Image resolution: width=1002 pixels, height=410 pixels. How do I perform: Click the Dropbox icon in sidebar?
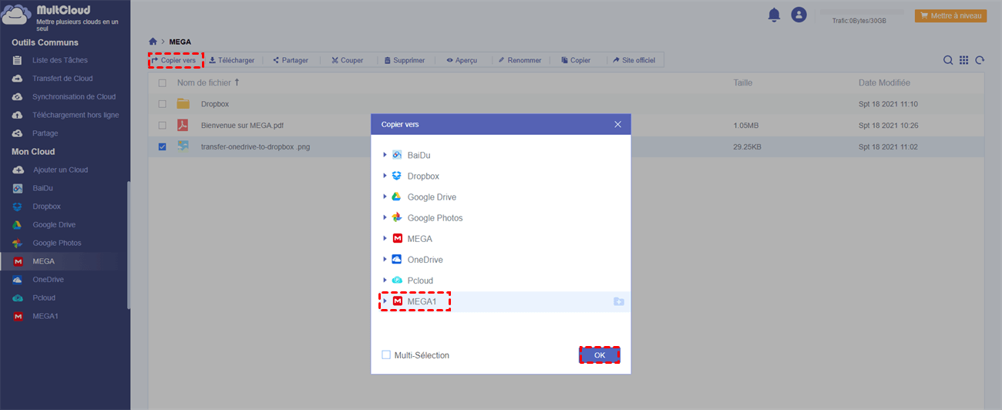coord(18,207)
